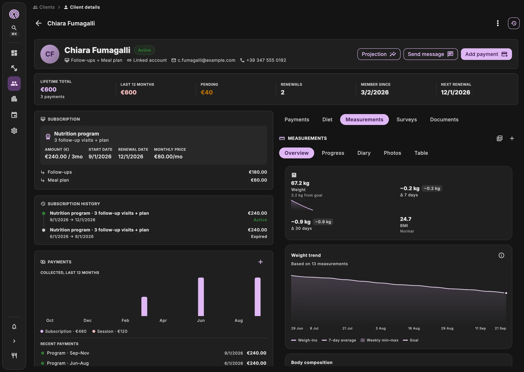Screen dimensions: 524x372
Task: Open the history clock button top right
Action: coord(514,23)
